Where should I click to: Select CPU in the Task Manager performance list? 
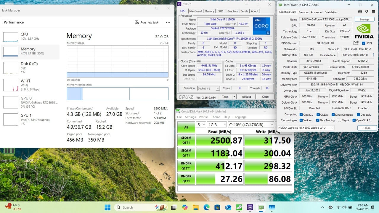30,36
